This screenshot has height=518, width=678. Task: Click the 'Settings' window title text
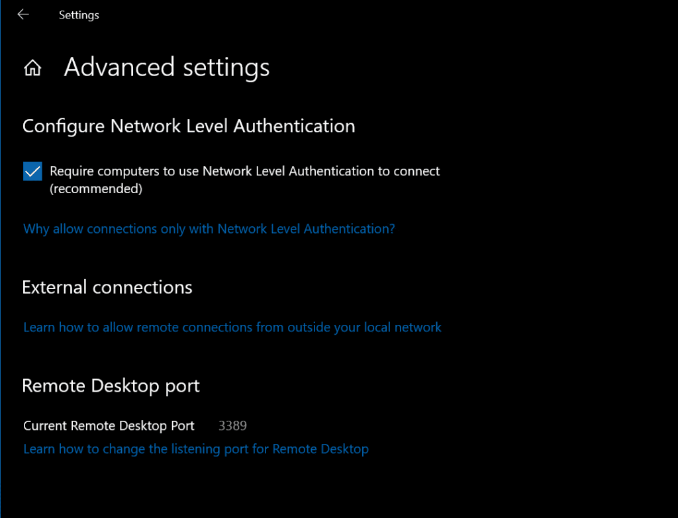pos(79,15)
